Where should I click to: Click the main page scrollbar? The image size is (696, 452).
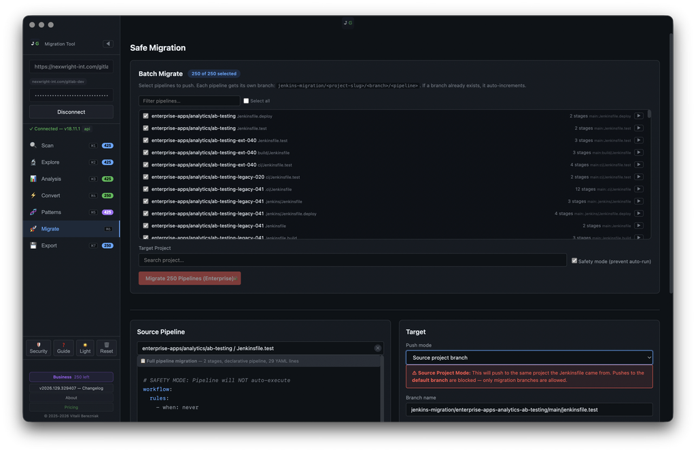pyautogui.click(x=671, y=164)
